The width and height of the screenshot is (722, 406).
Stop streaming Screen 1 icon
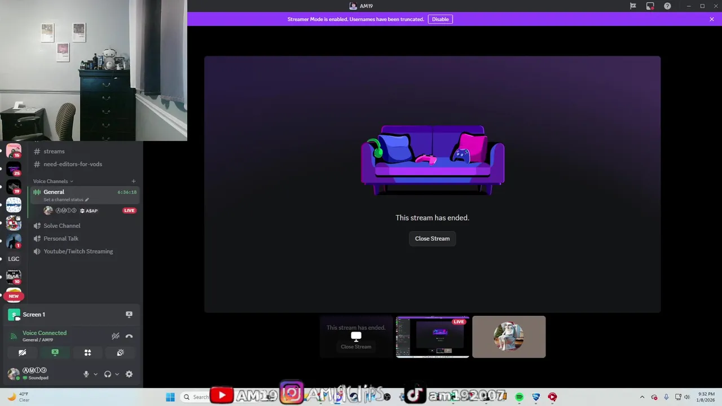point(129,315)
